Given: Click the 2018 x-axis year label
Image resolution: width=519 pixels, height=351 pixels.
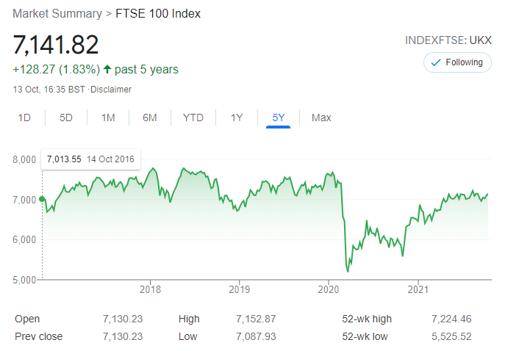Looking at the screenshot, I should pos(150,289).
